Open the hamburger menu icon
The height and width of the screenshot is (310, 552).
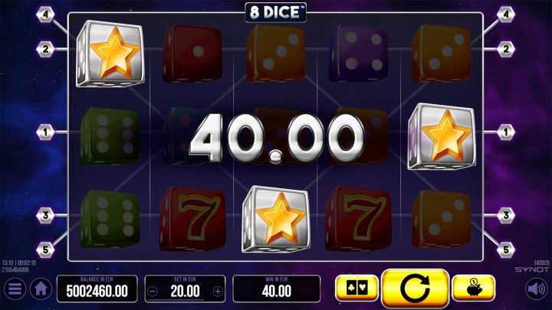pyautogui.click(x=15, y=289)
